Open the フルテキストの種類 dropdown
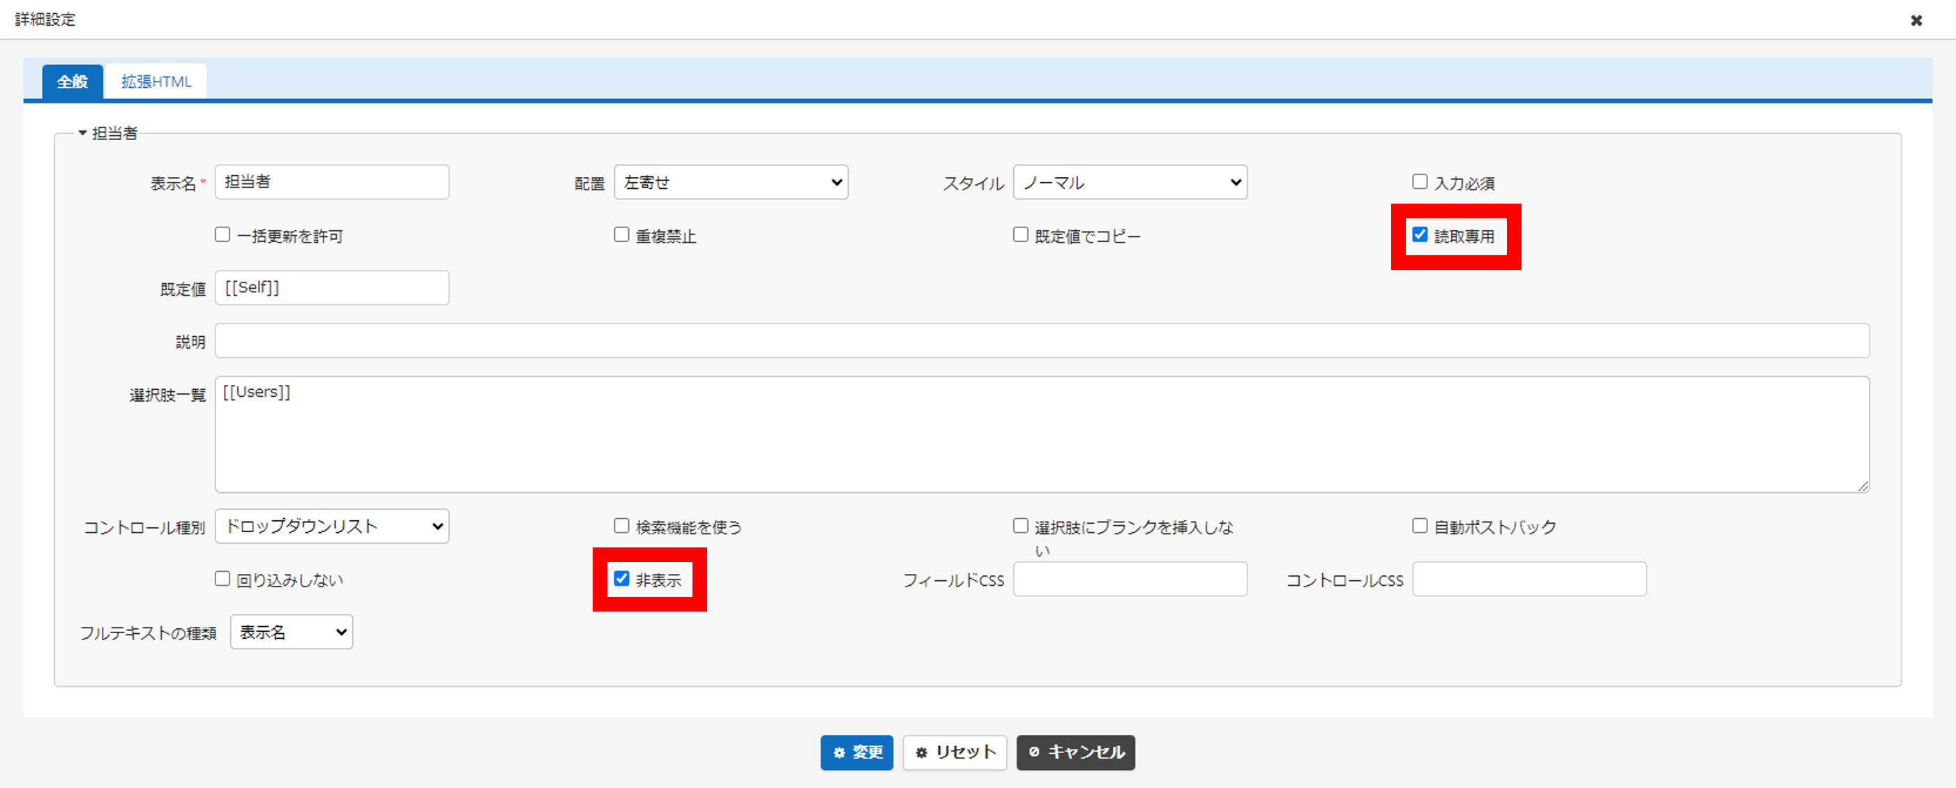The height and width of the screenshot is (788, 1956). 291,632
